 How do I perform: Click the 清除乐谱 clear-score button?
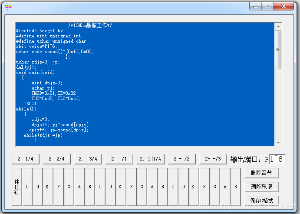click(x=261, y=187)
